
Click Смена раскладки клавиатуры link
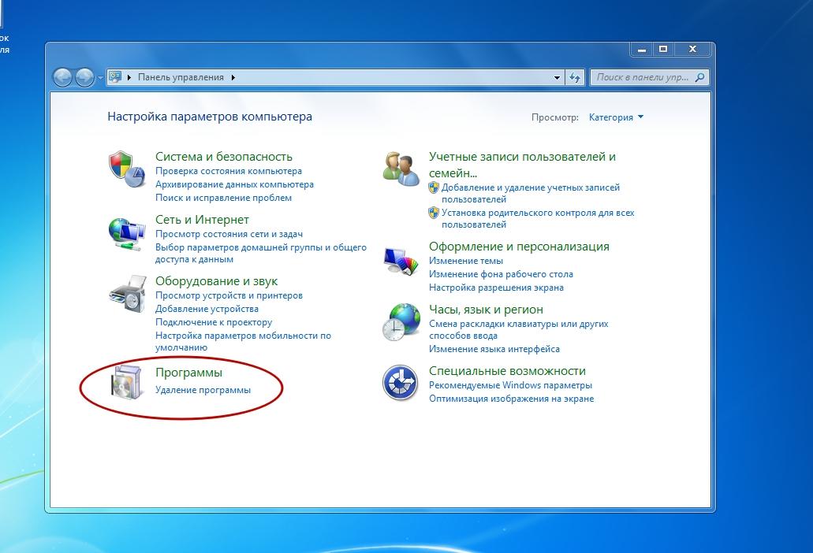point(519,330)
